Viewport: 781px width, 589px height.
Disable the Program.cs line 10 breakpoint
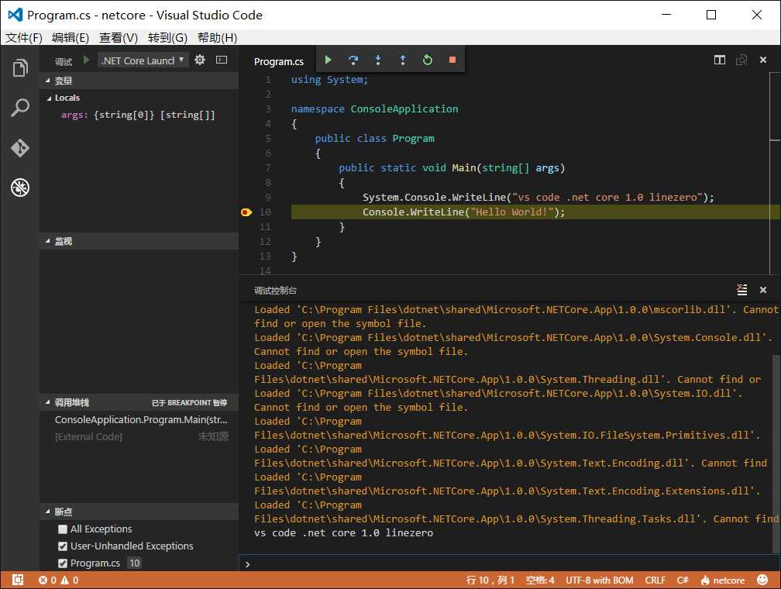click(63, 563)
